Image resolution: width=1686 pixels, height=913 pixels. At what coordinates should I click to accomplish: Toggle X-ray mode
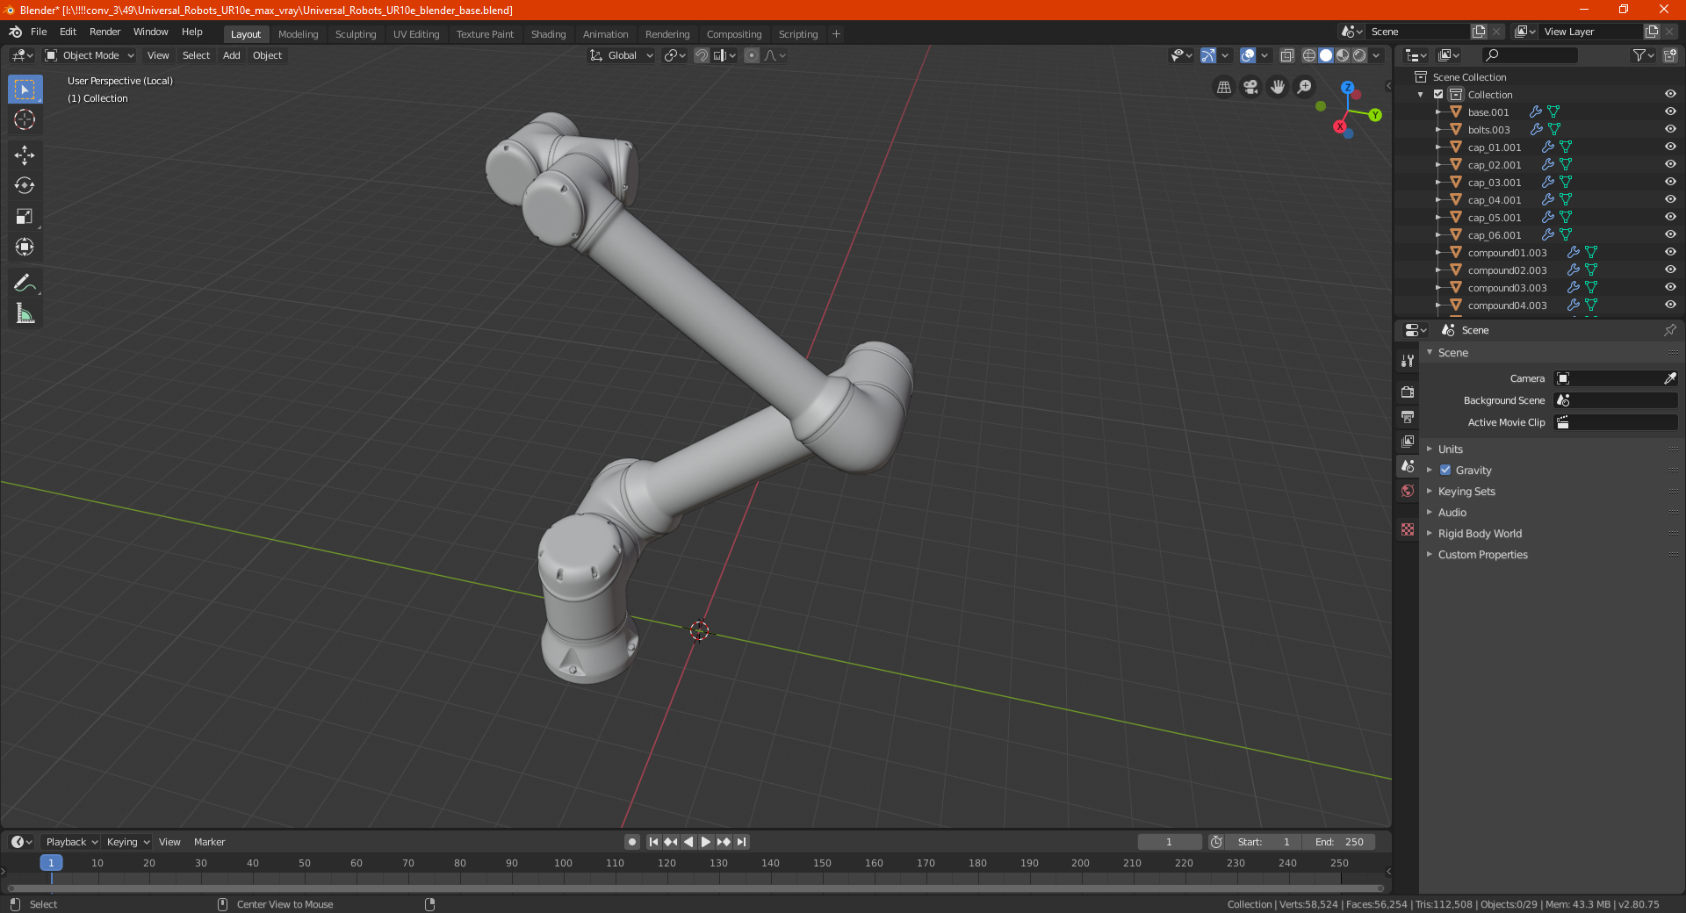coord(1286,55)
